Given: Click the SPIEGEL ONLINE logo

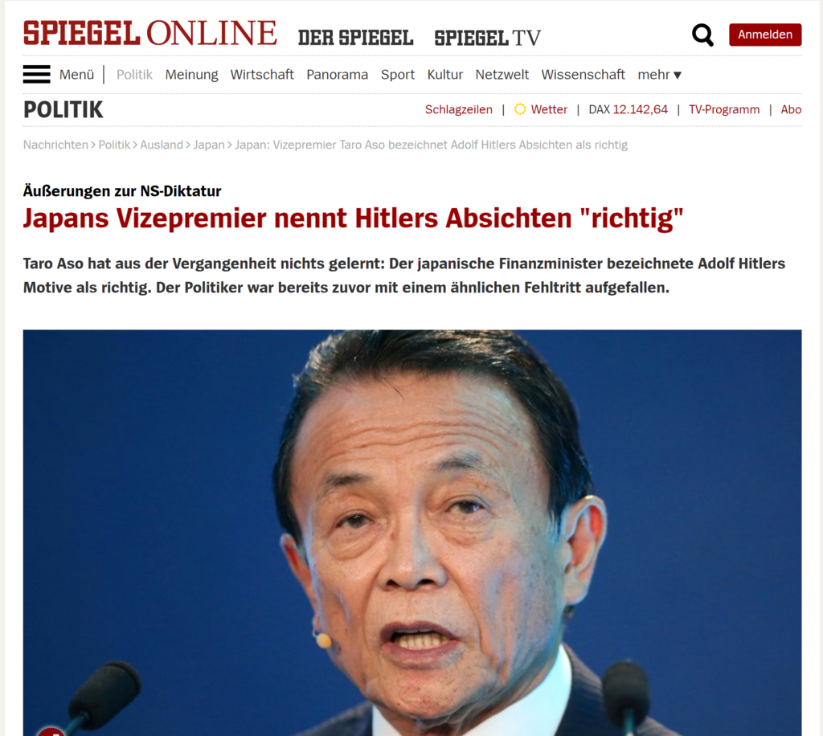Looking at the screenshot, I should 150,33.
